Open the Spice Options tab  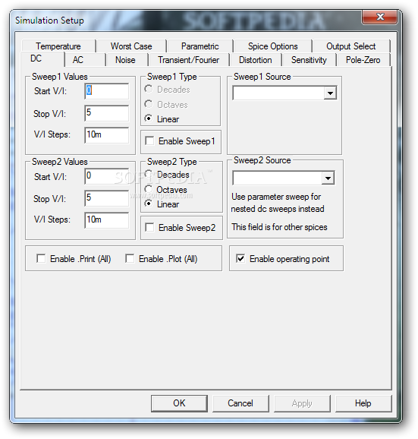tap(272, 46)
